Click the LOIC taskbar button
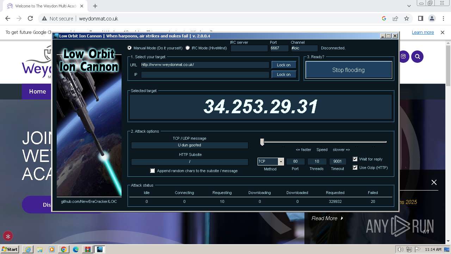 click(x=100, y=249)
